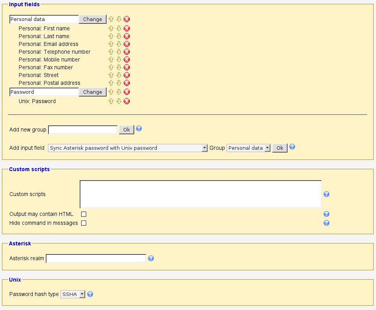Click Ok button next to Add new group

(x=126, y=130)
